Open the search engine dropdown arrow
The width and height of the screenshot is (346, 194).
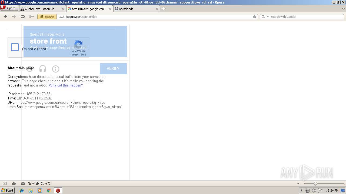click(x=268, y=17)
